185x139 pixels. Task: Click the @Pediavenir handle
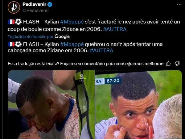coord(36,11)
